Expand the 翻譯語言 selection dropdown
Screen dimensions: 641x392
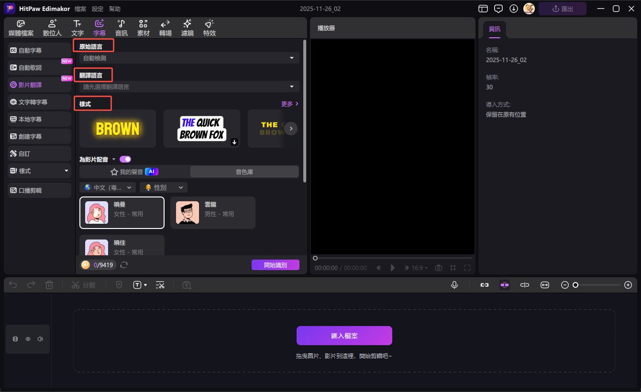189,87
